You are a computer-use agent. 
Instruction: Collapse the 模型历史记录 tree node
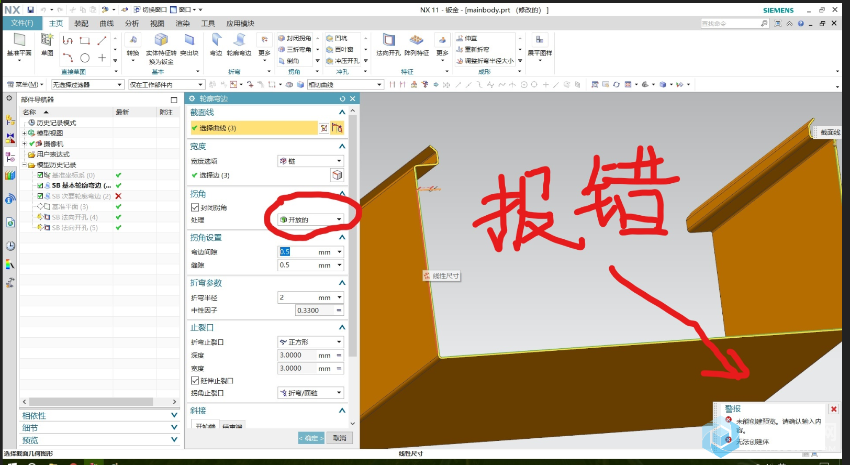[24, 164]
